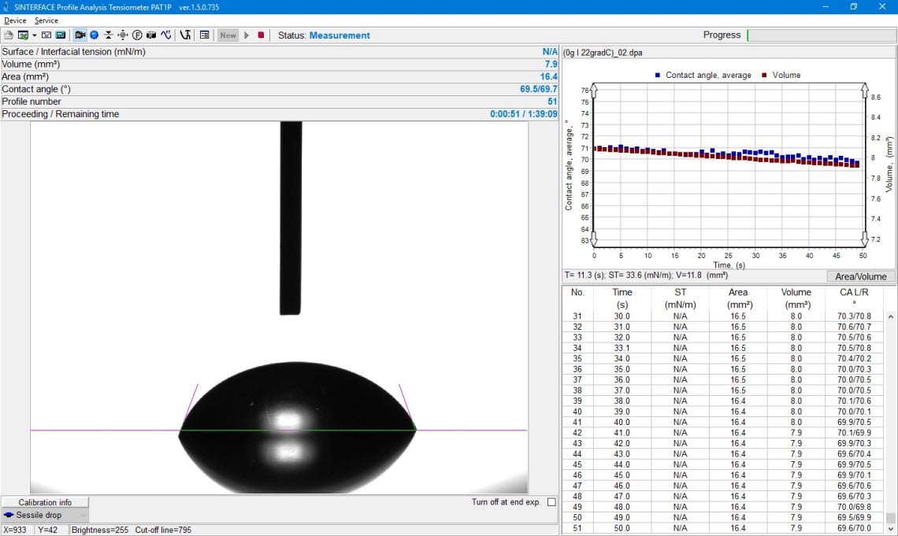The width and height of the screenshot is (898, 536).
Task: Click CA value 70.3/70.8 in row 31
Action: point(854,316)
